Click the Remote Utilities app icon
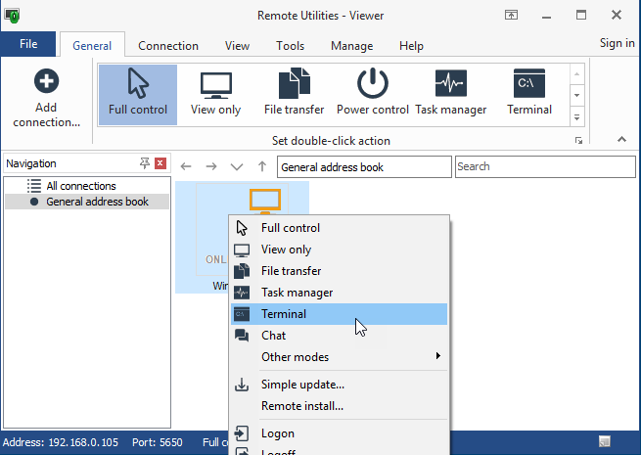This screenshot has height=455, width=641. (x=12, y=16)
